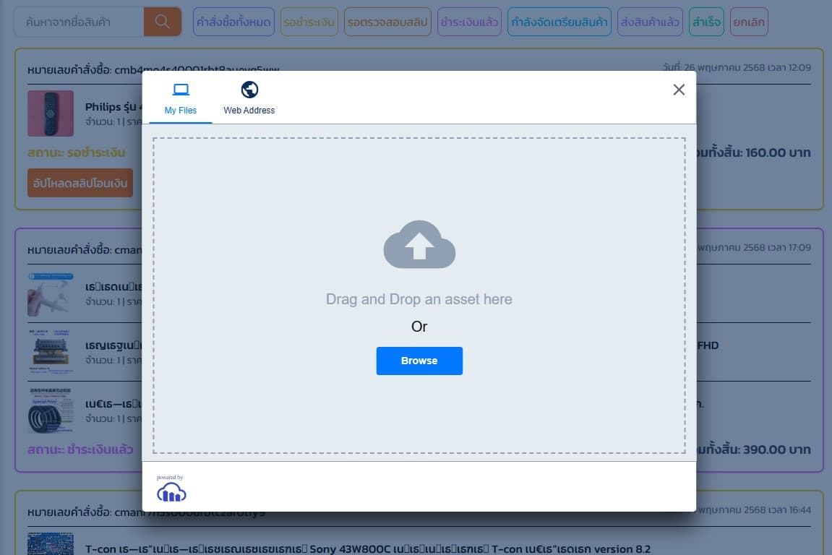The image size is (832, 555).
Task: Click the blue Browse button
Action: coord(419,361)
